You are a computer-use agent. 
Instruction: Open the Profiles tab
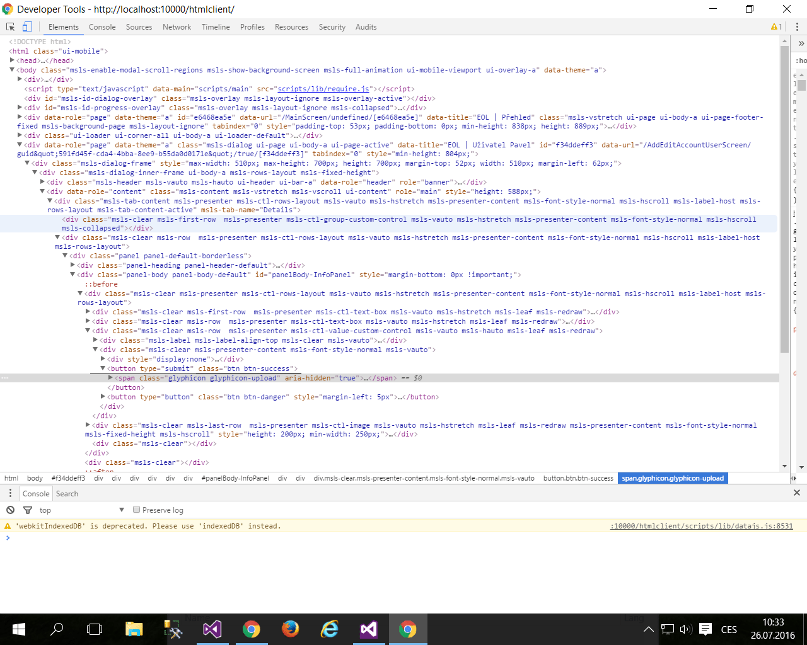click(252, 27)
